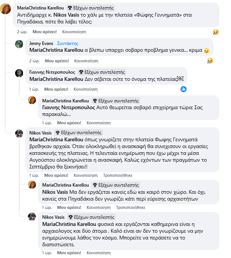The image size is (231, 258).
Task: Click the like reaction on Γιαννης Νιτερόπουλος' comment
Action: click(184, 89)
